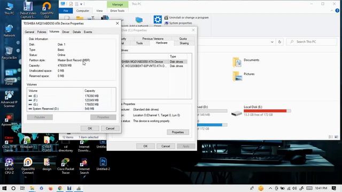Viewport: 342px width, 192px height.
Task: Open Documents folder in This PC
Action: pos(246,62)
